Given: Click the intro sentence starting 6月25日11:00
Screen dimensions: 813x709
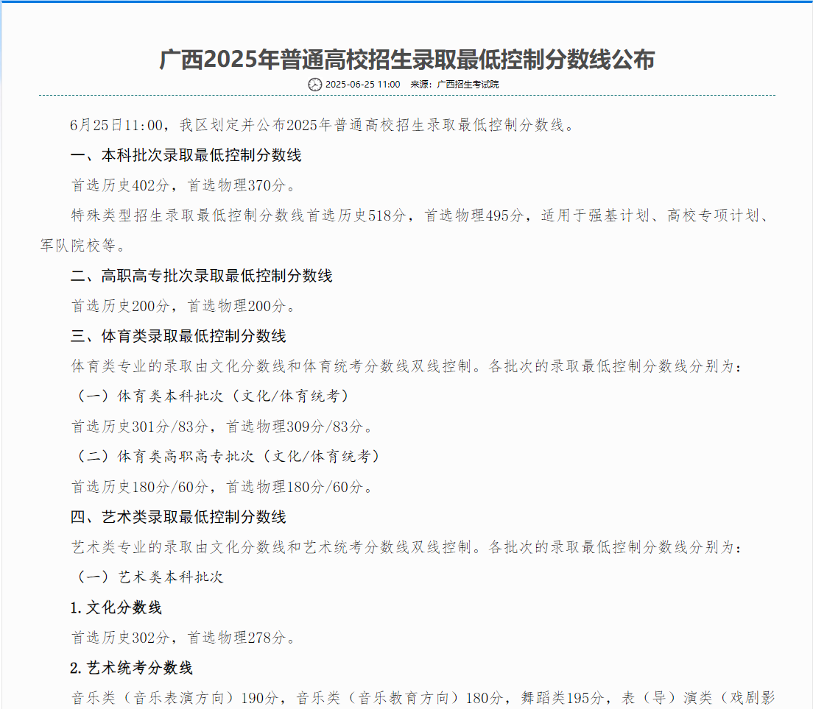Looking at the screenshot, I should (x=322, y=125).
